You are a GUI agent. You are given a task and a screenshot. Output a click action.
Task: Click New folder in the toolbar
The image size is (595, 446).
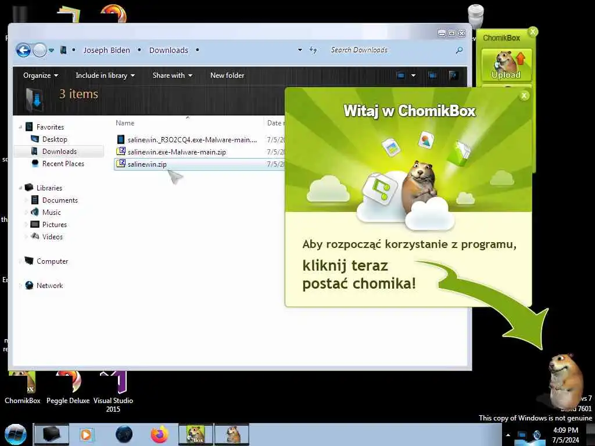click(x=227, y=75)
